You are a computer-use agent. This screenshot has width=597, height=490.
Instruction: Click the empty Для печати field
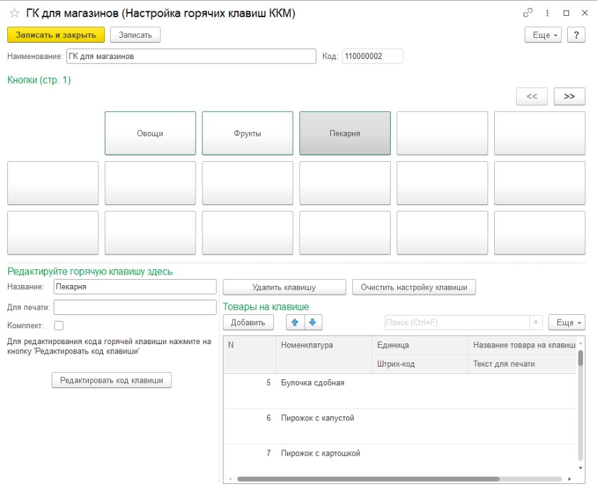(135, 308)
